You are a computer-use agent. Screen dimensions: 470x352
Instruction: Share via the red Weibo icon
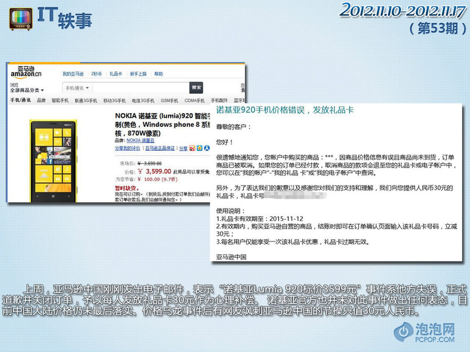[192, 148]
